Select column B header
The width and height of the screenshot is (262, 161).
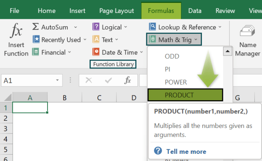(64, 97)
